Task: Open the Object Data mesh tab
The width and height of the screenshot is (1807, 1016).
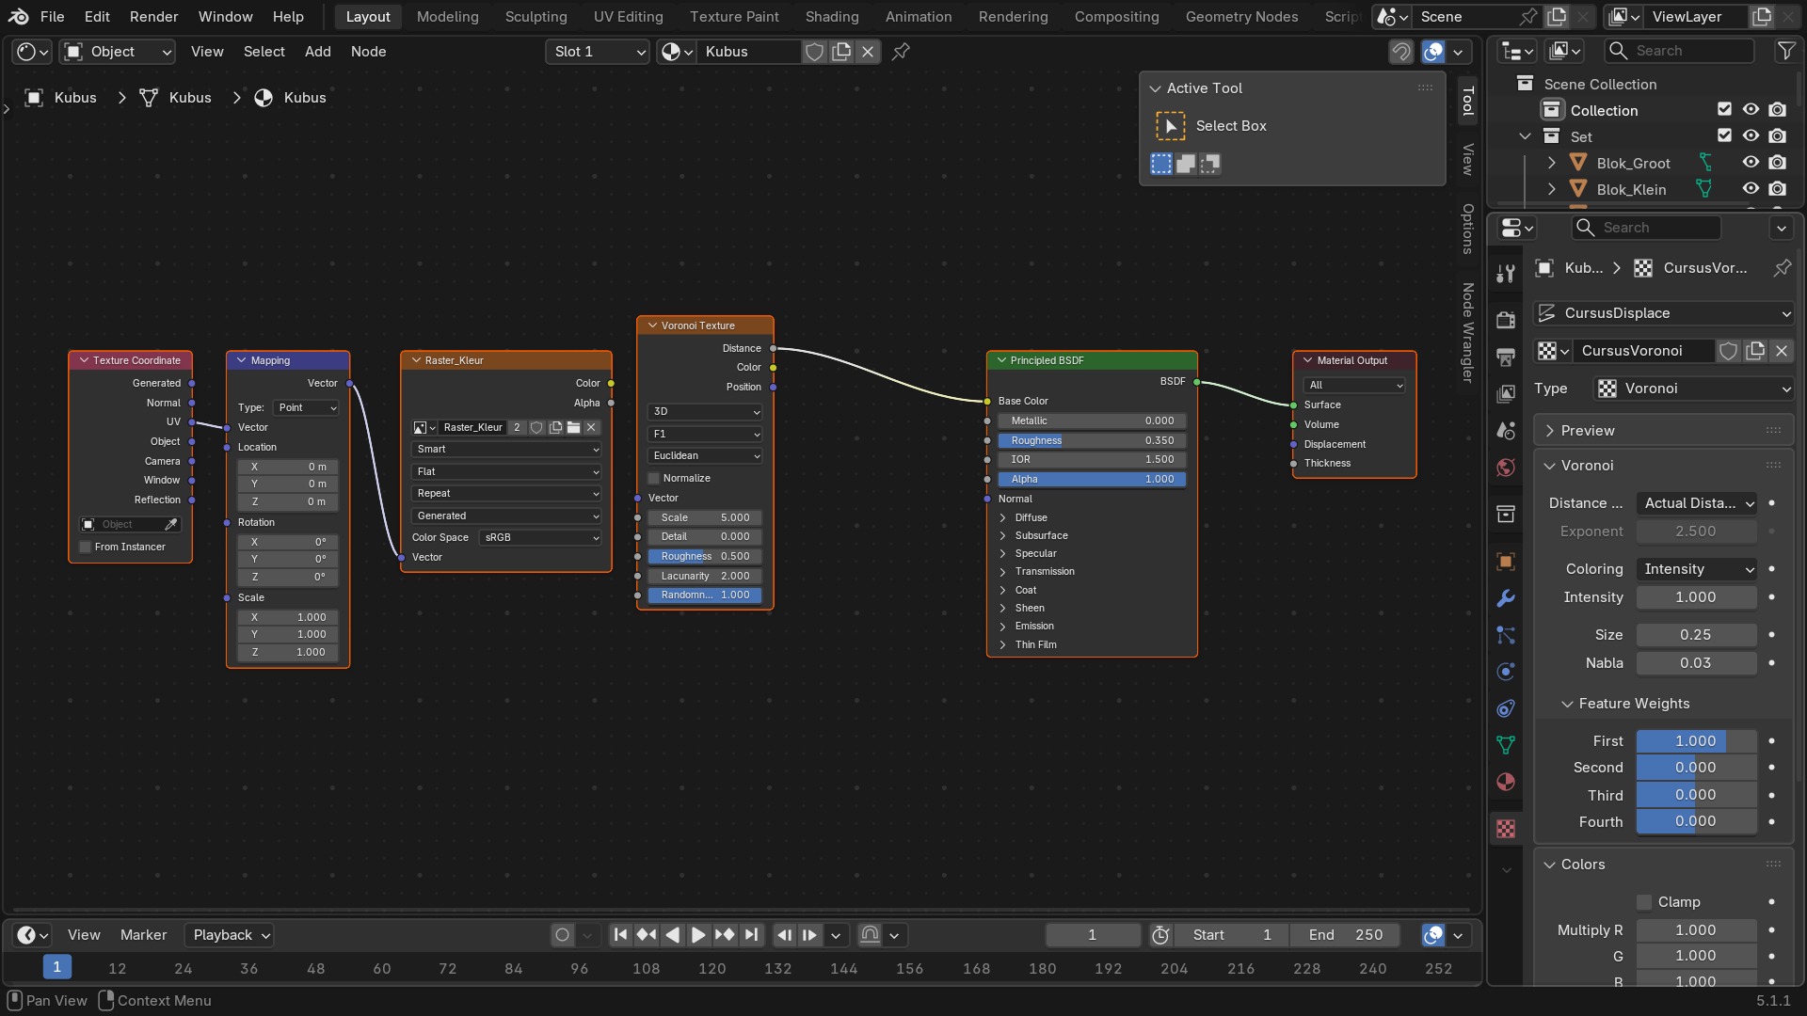Action: 1506,745
